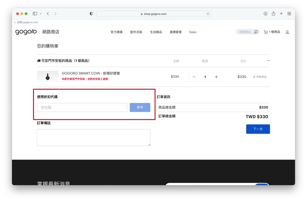Open the 配件改裝 menu
Viewport: 307px width, 201px height.
pyautogui.click(x=136, y=32)
